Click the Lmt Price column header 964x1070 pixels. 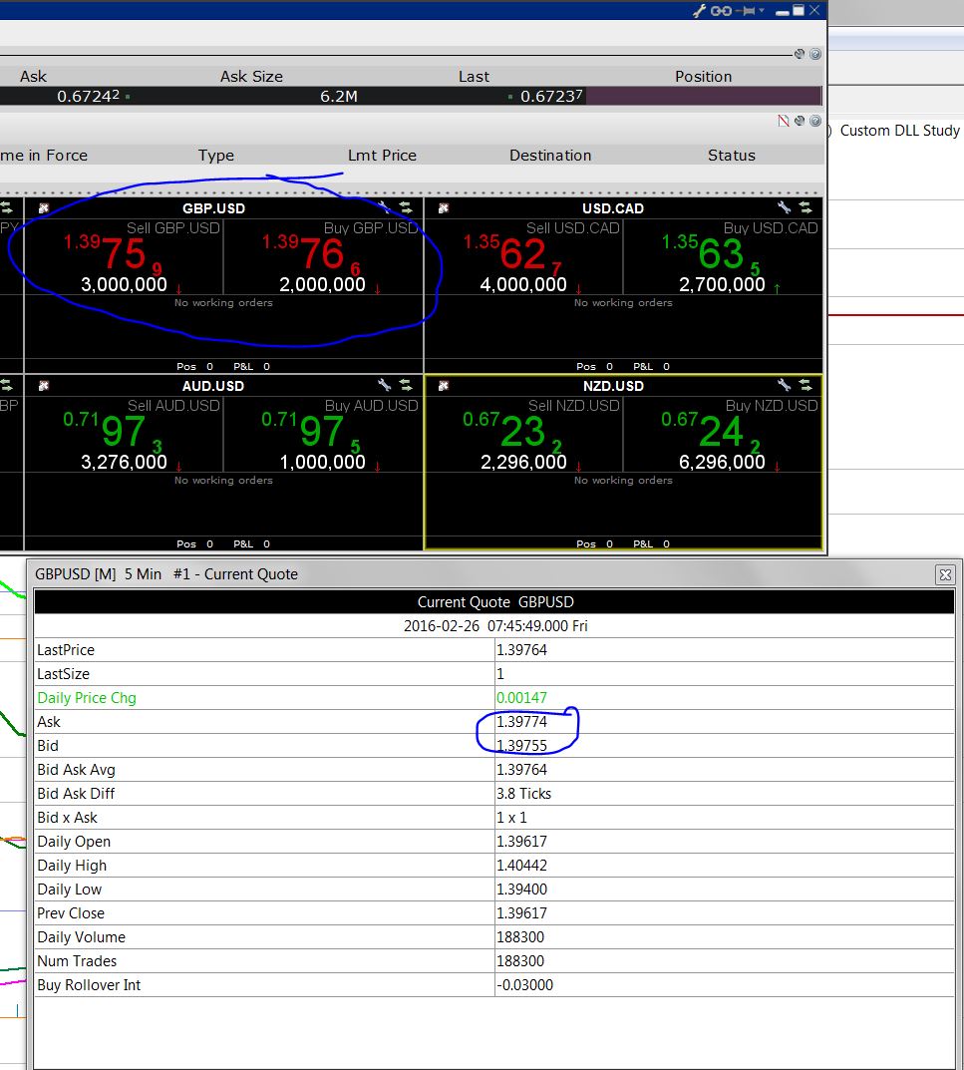[x=382, y=156]
